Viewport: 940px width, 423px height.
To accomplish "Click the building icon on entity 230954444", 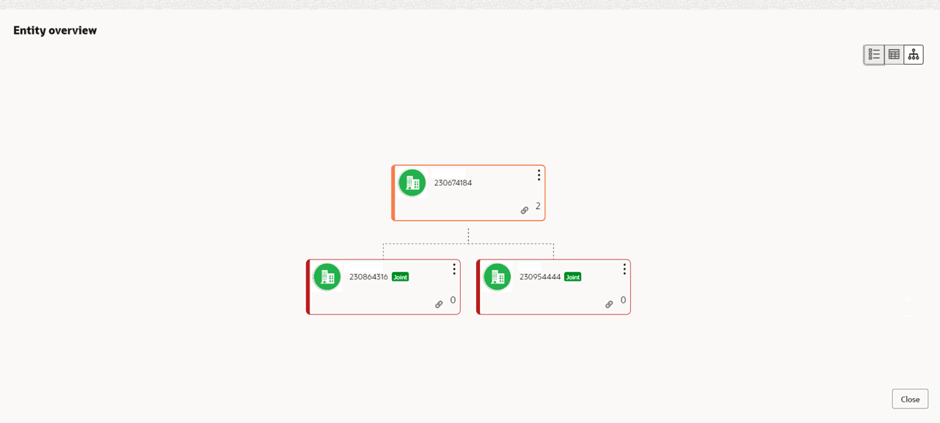I will pos(498,277).
